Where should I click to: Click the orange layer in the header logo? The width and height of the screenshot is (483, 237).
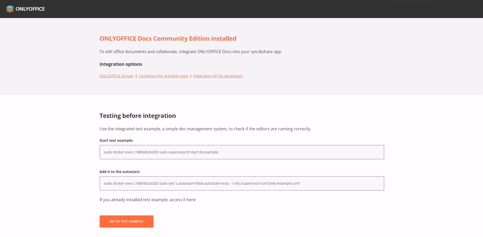(10, 11)
